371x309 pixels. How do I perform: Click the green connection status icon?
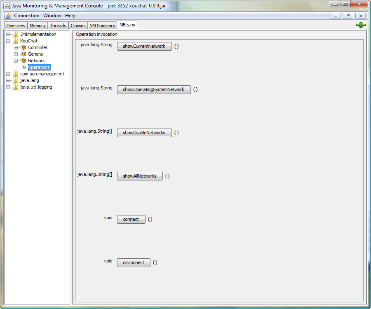tap(361, 25)
